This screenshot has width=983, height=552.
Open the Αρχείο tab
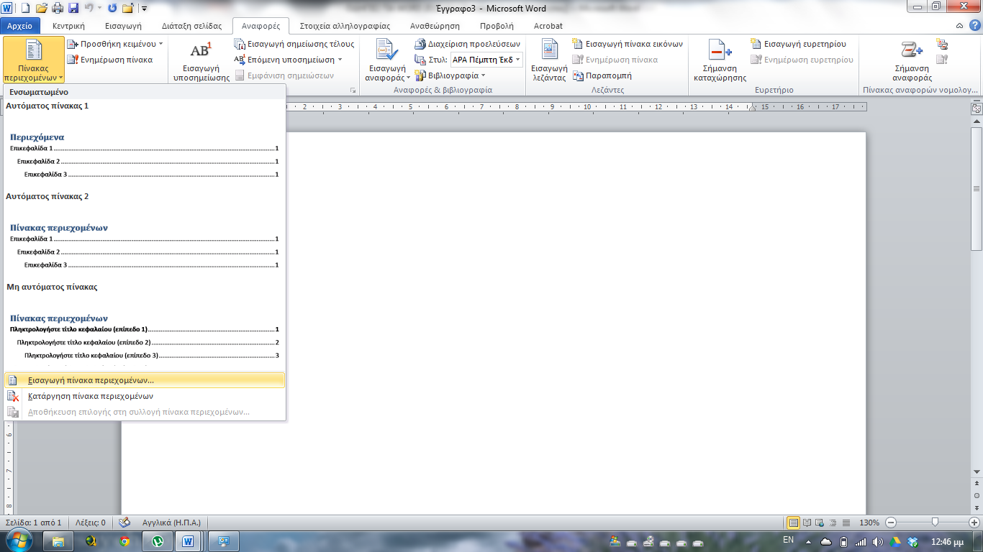pos(22,26)
